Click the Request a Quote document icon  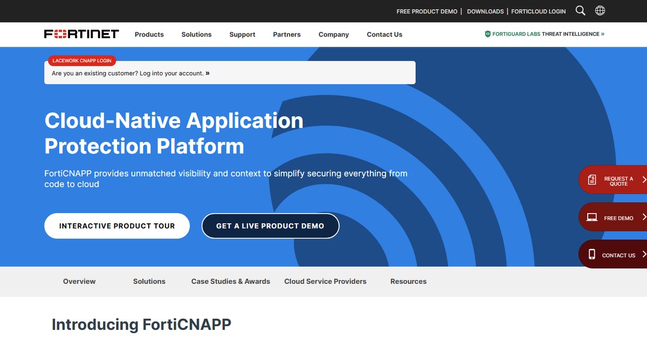point(592,180)
